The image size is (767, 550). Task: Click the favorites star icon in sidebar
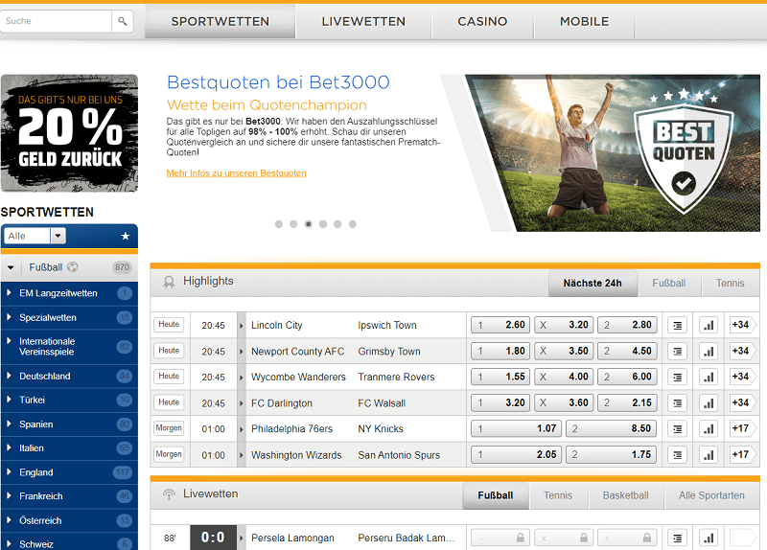coord(125,236)
